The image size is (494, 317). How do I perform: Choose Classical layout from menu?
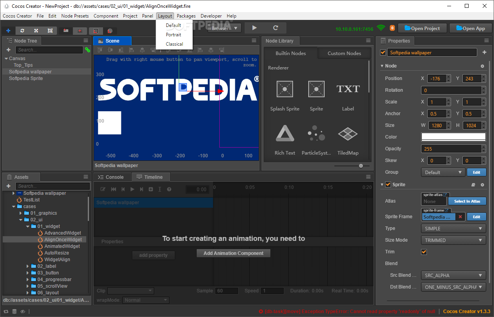(174, 44)
